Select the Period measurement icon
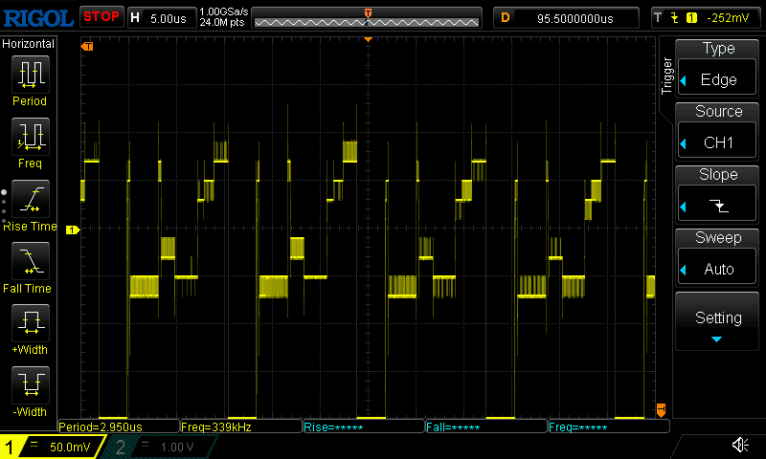Screen dimensions: 766x459 (x=30, y=79)
